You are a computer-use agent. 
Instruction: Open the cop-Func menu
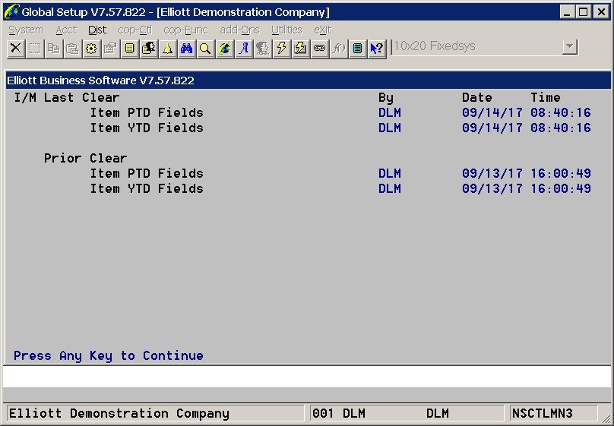185,30
